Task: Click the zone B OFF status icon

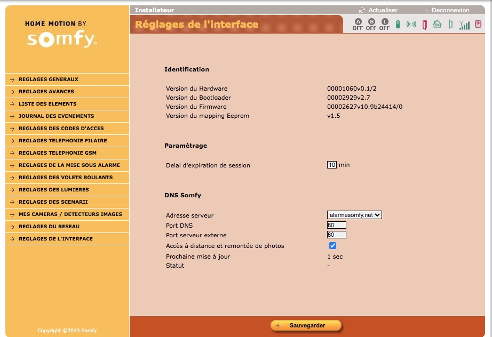Action: [371, 24]
